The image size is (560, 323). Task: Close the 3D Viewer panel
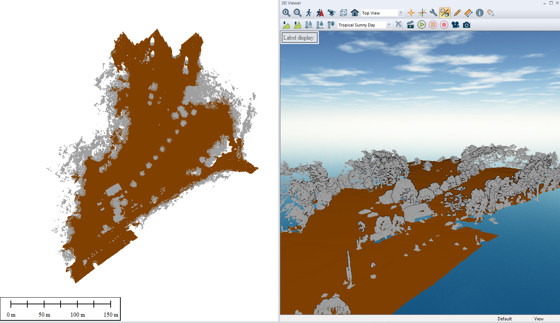557,3
